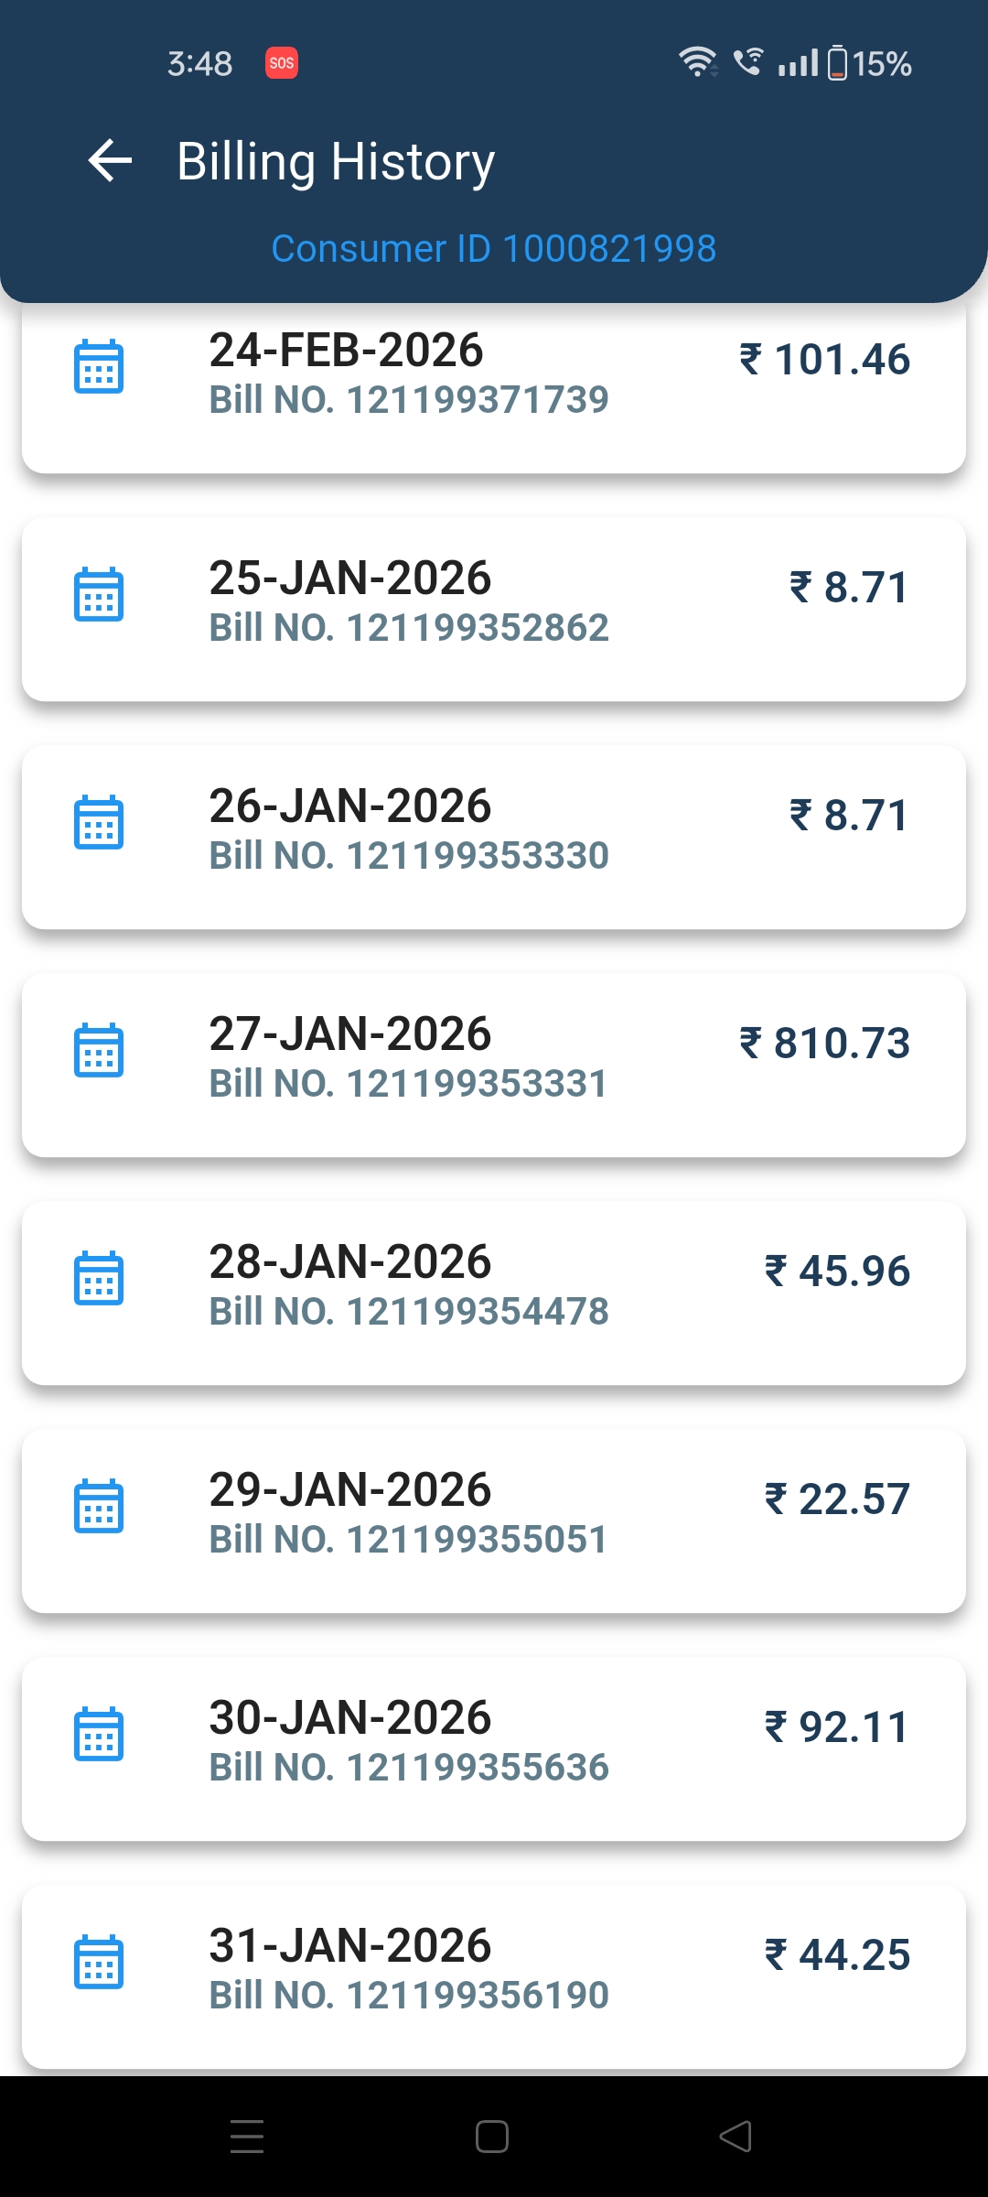Tap the back arrow in Billing History header

pos(110,161)
